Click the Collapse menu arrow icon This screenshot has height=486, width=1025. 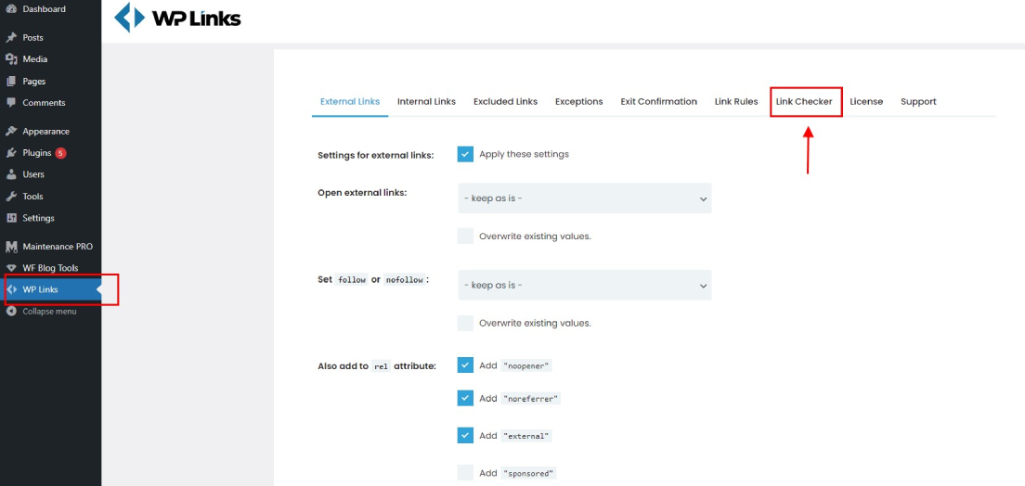[11, 312]
